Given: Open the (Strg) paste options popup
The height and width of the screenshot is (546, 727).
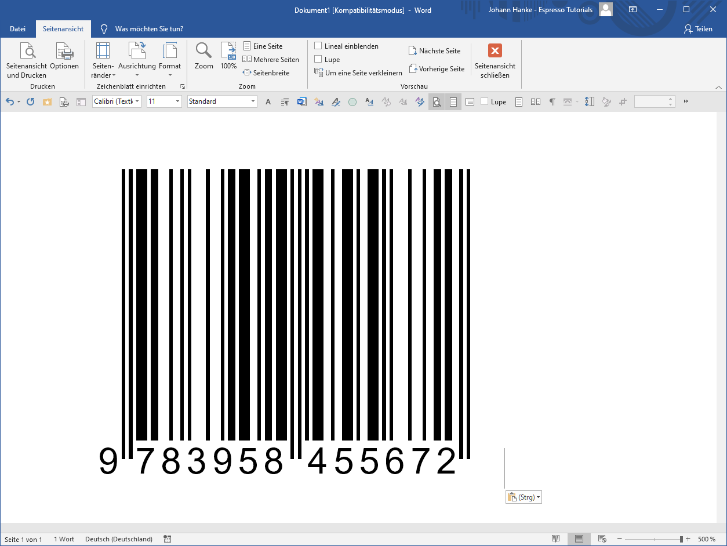Looking at the screenshot, I should click(524, 497).
